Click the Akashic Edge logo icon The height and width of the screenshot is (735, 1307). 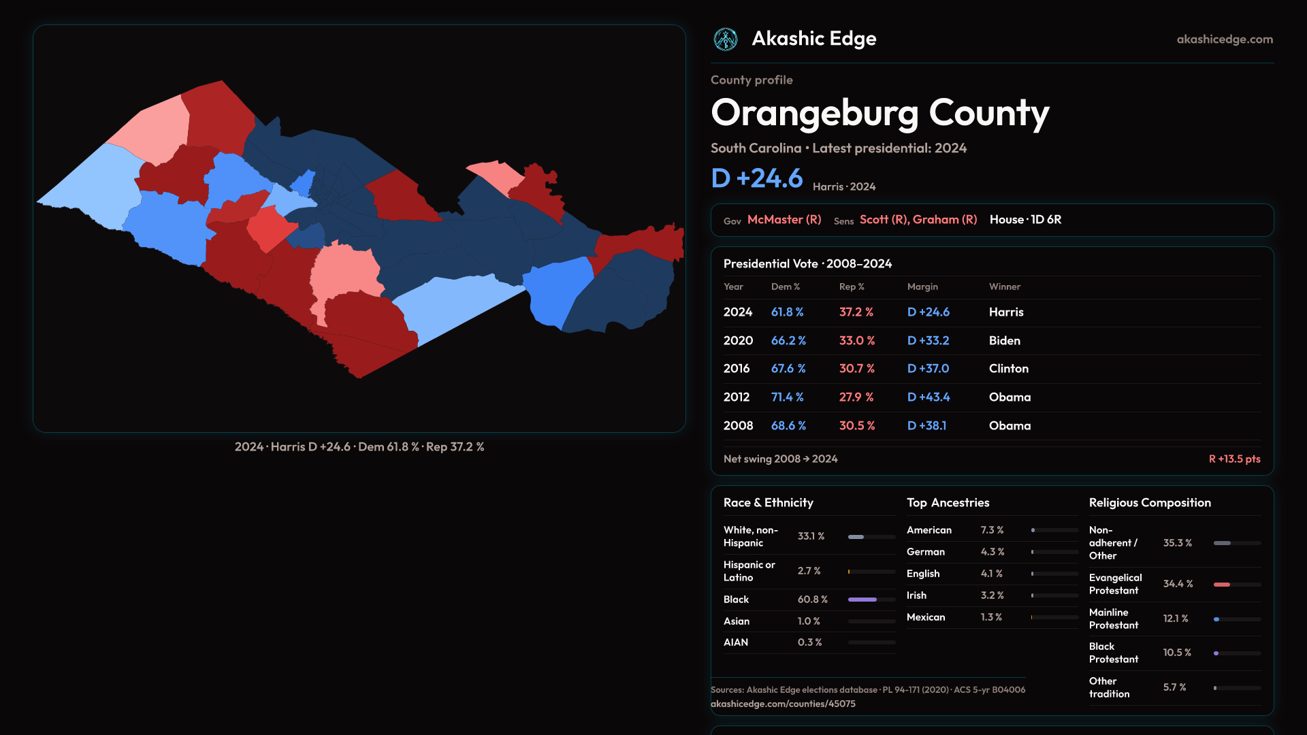tap(725, 39)
